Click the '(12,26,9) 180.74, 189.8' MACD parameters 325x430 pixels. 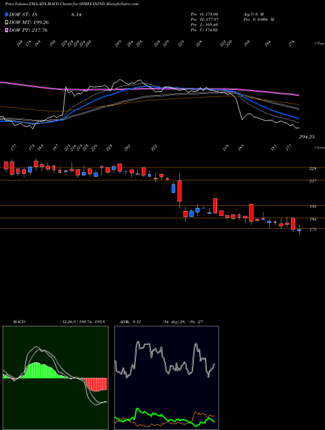[x=82, y=322]
